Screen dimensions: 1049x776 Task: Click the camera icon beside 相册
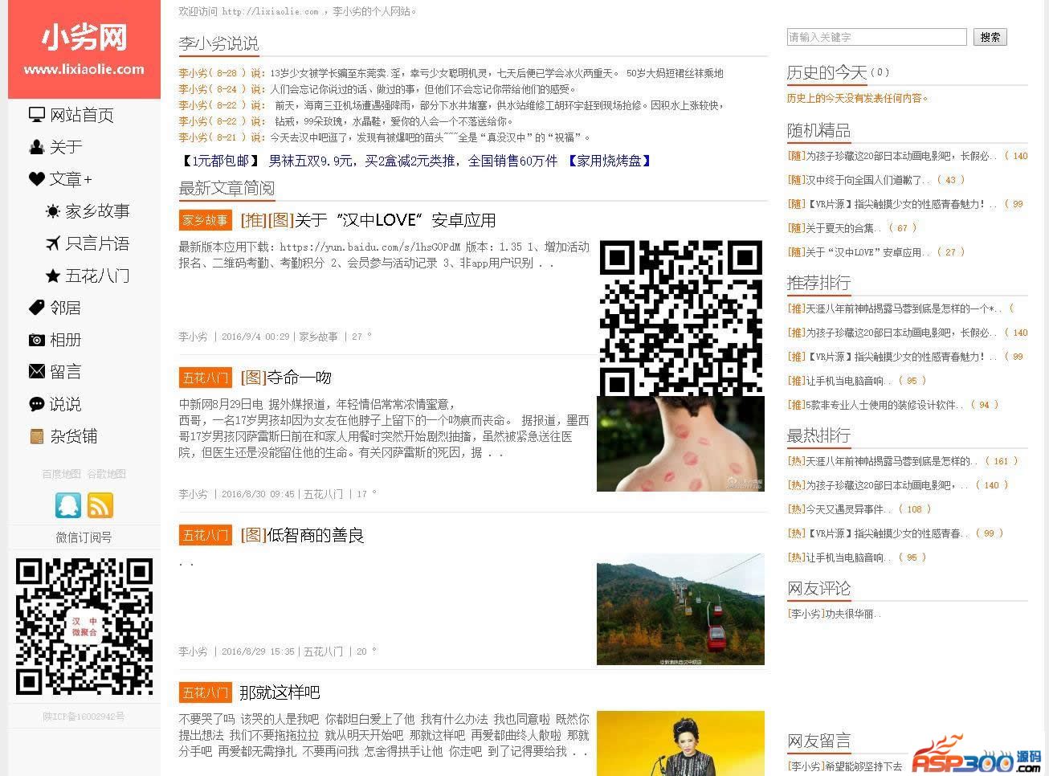(37, 340)
